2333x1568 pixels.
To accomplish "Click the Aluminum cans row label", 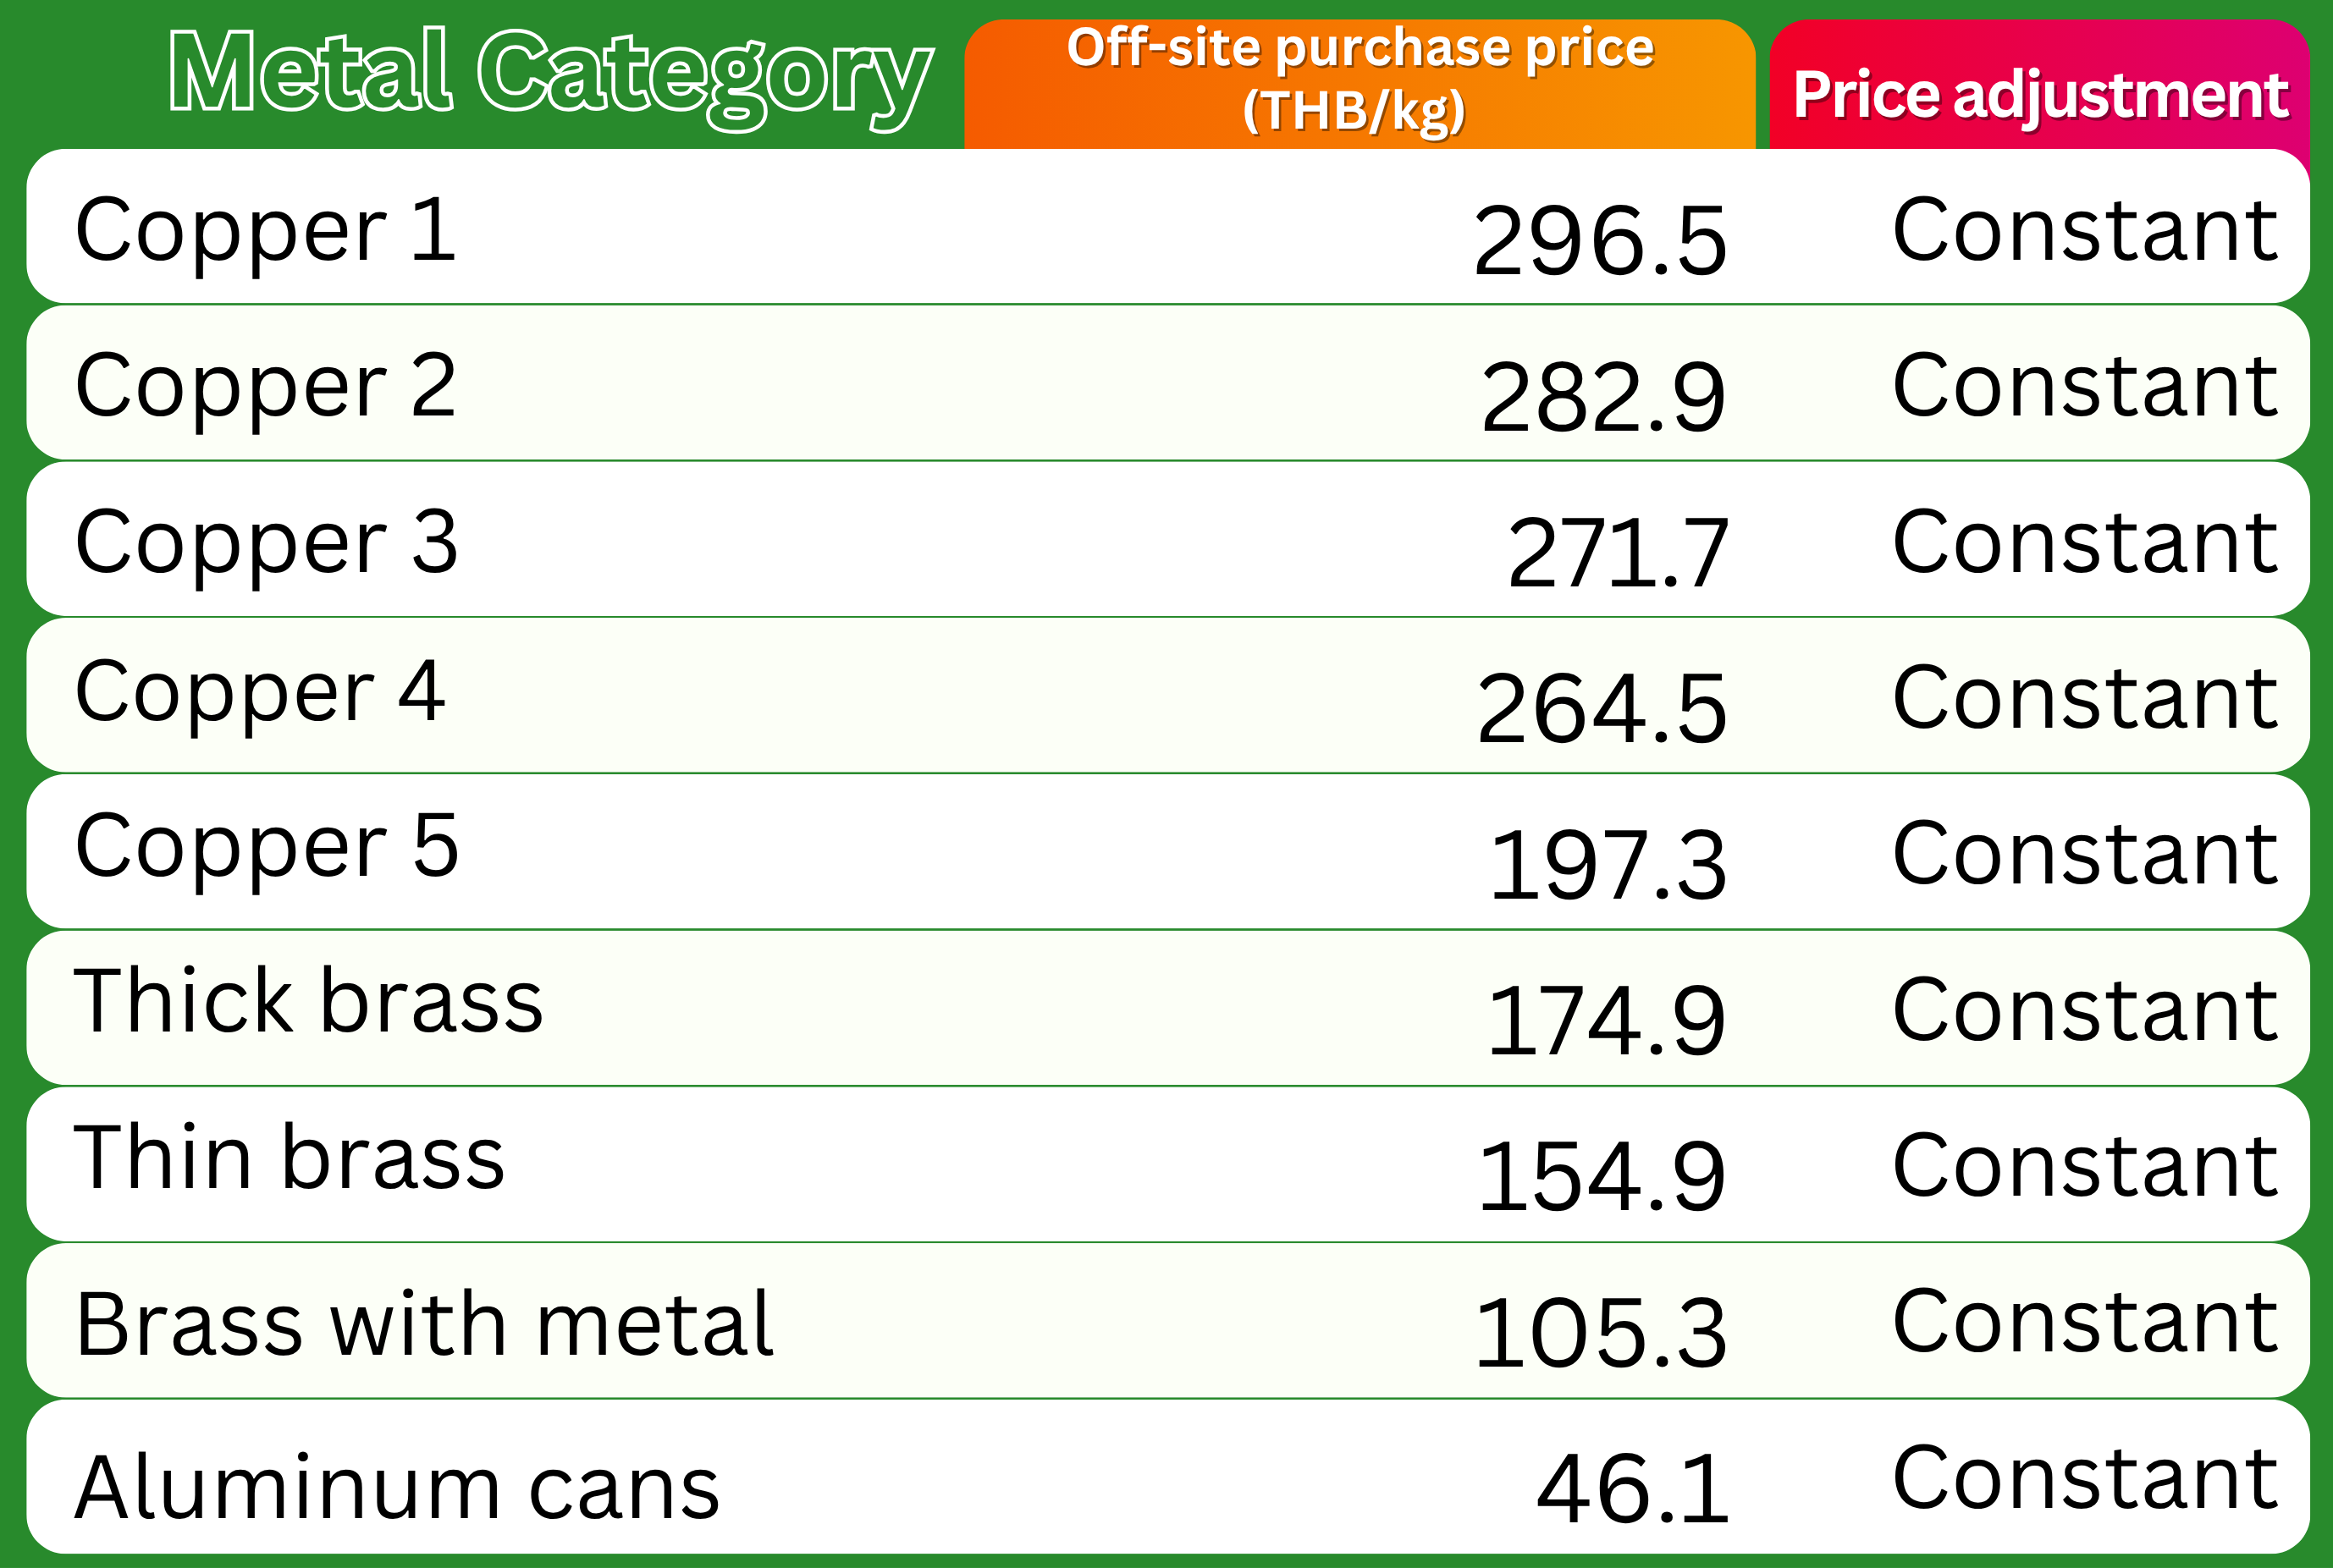I will click(x=396, y=1487).
